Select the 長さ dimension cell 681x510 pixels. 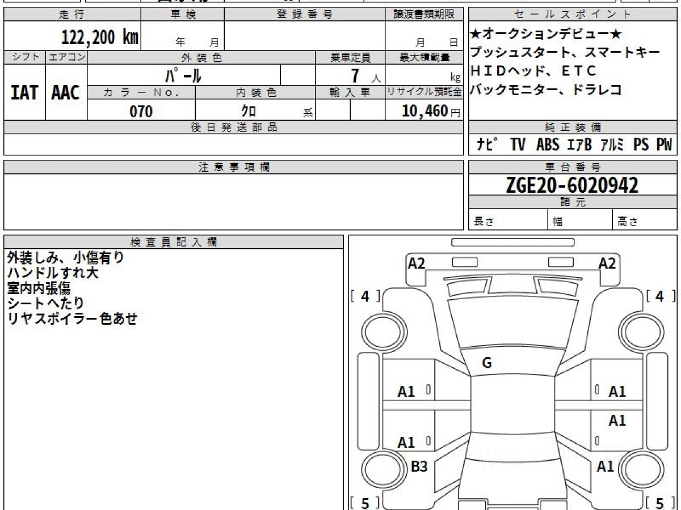[x=508, y=220]
